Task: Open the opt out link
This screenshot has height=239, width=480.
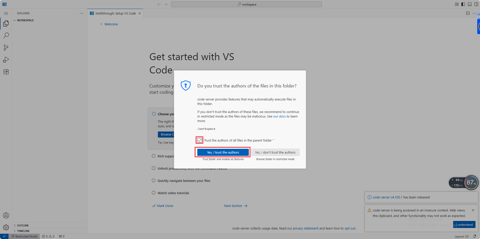Action: click(350, 228)
